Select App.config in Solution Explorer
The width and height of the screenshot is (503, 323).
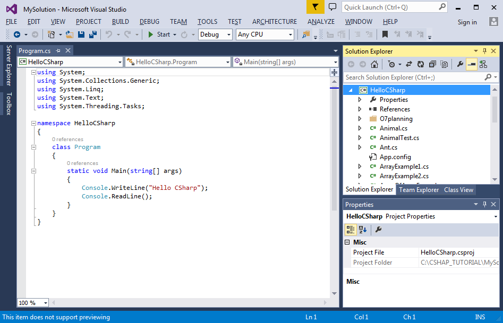(395, 157)
